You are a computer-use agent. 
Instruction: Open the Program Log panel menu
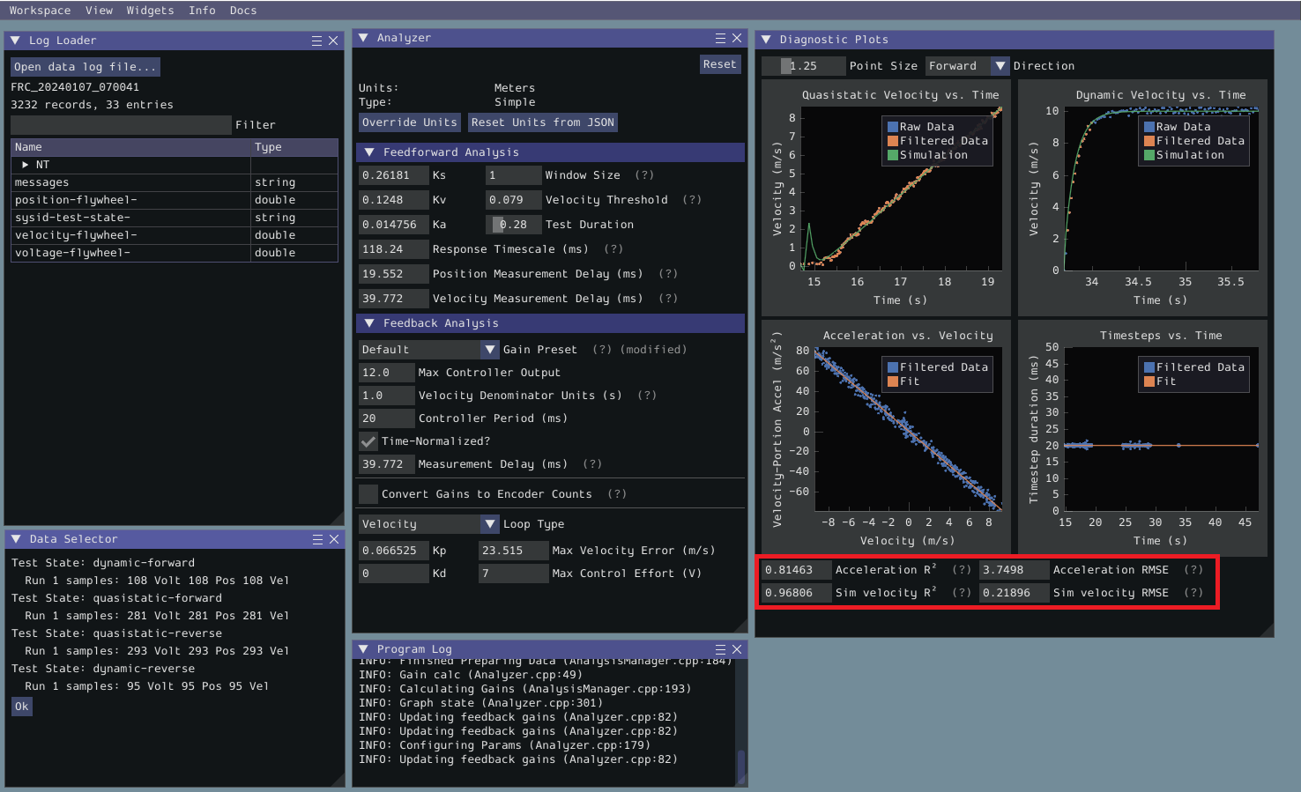719,648
